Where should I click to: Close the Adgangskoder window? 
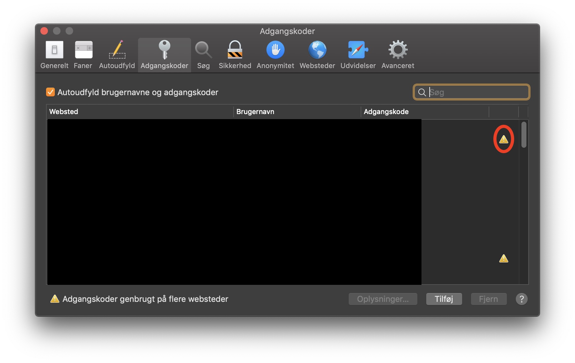(44, 31)
